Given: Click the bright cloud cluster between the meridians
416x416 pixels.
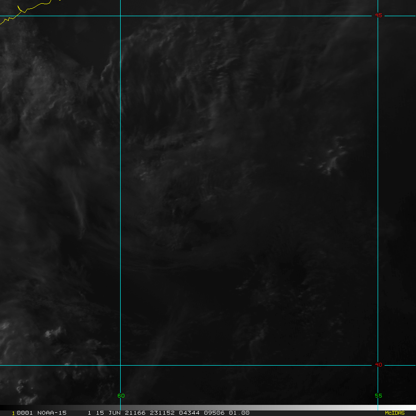Looking at the screenshot, I should point(334,159).
